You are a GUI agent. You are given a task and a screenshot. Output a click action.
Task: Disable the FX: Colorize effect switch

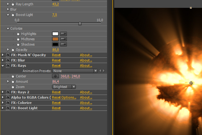point(8,103)
